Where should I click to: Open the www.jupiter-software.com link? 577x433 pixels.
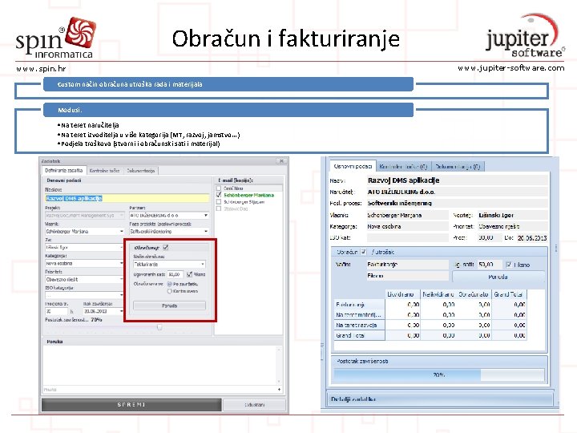coord(510,68)
